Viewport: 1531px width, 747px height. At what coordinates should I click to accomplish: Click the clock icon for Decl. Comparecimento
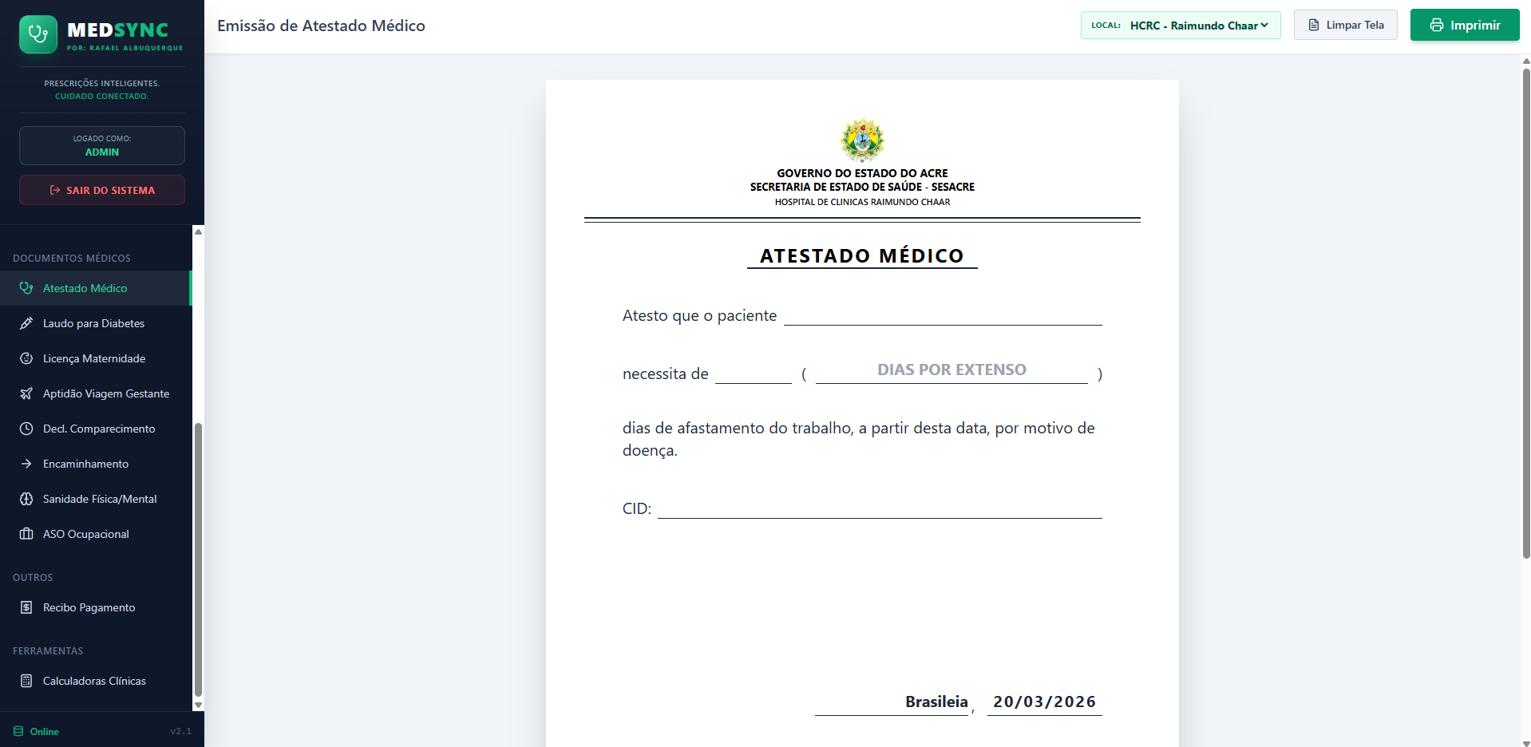(26, 429)
